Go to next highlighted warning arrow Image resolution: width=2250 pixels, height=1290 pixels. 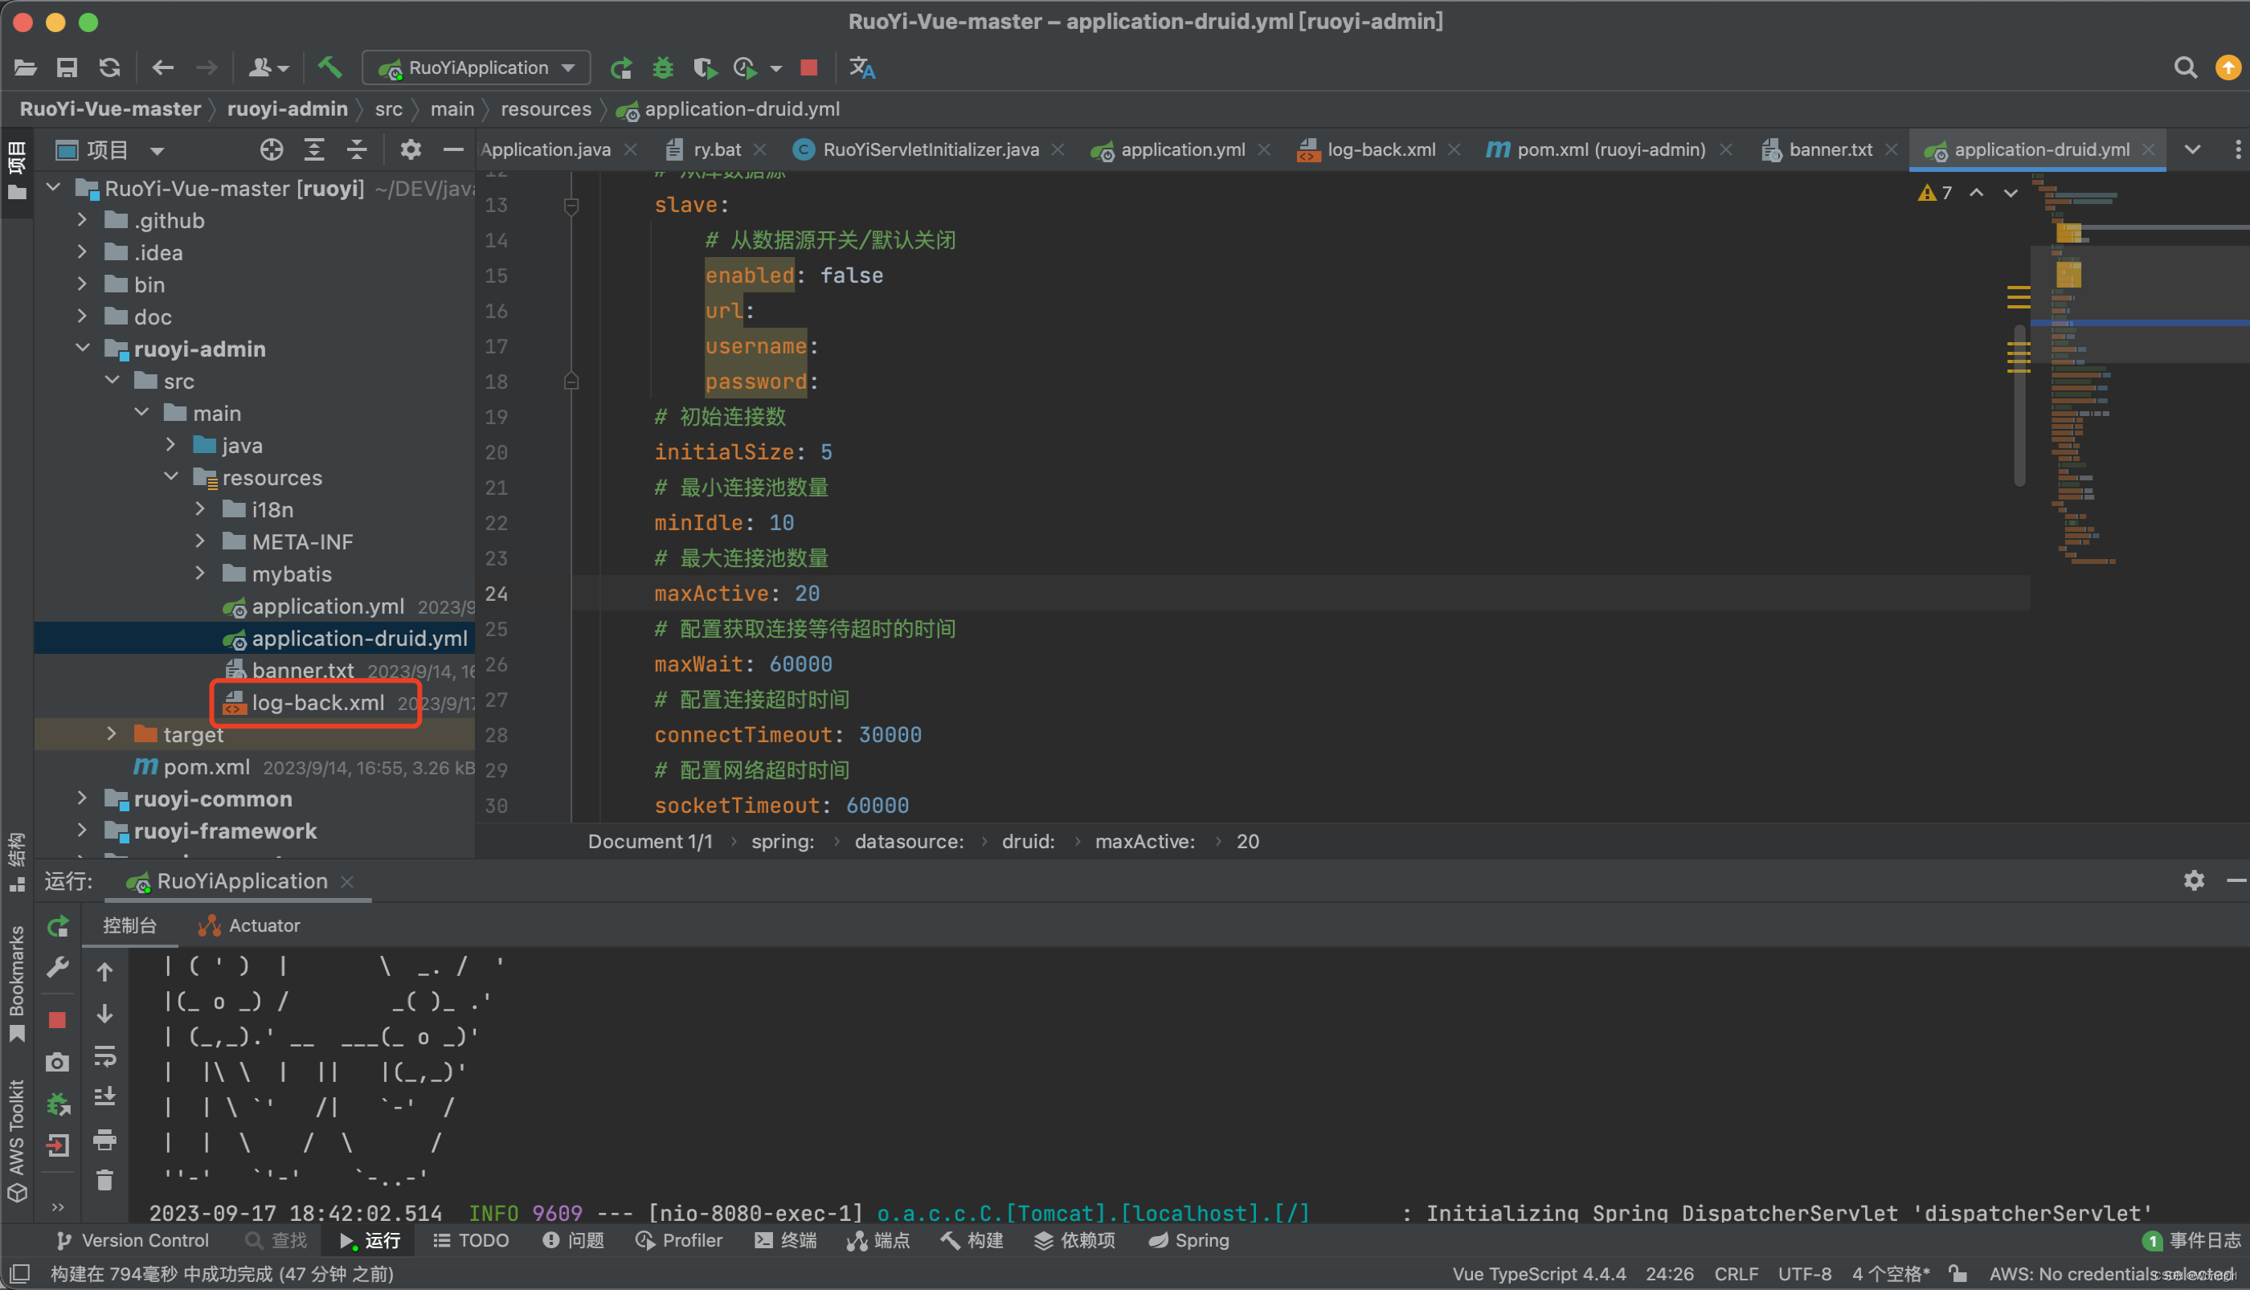[x=2011, y=193]
